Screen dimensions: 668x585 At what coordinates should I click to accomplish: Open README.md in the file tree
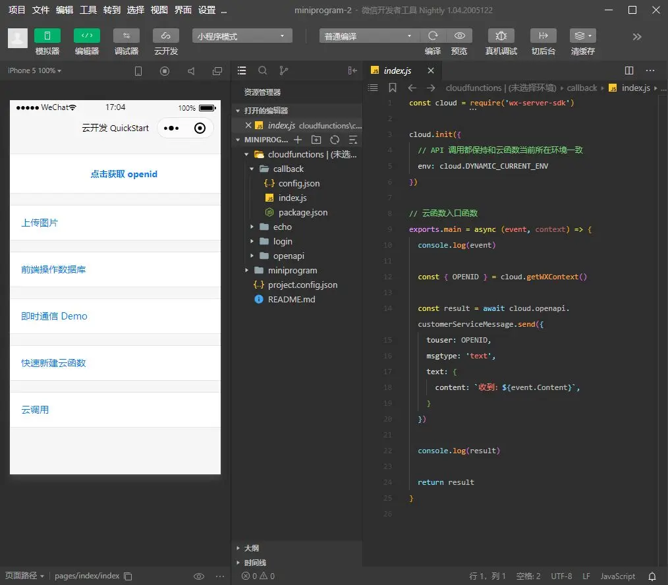[x=291, y=299]
